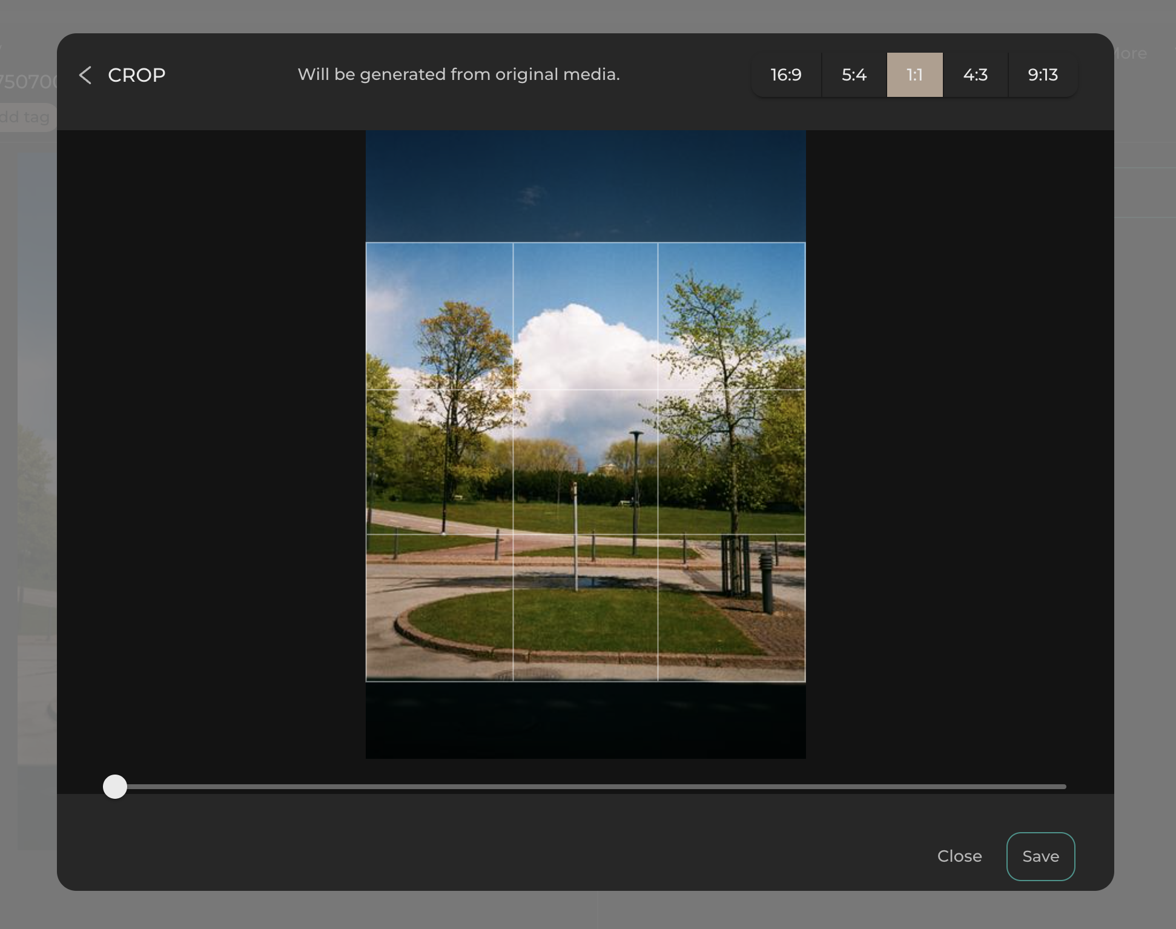
Task: Pick the 9:13 portrait ratio
Action: [1042, 75]
